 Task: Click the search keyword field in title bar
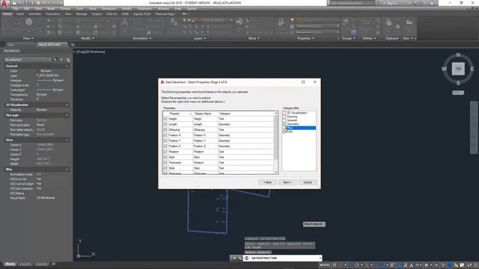[x=353, y=3]
